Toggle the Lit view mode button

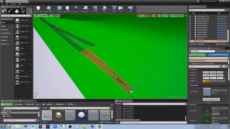pos(52,16)
